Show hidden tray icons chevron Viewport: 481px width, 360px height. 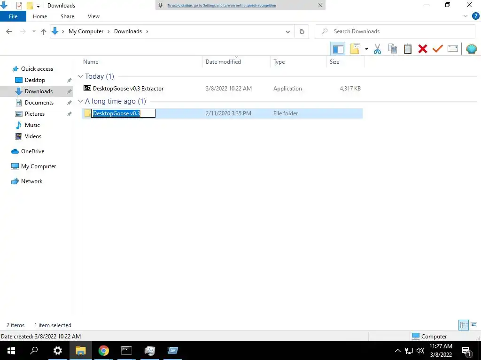click(397, 351)
